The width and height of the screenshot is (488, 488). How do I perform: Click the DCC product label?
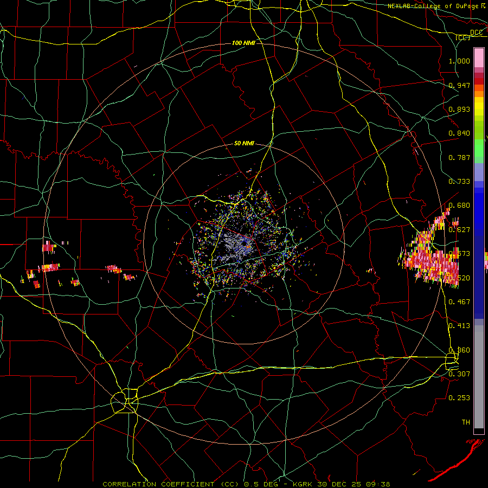pos(476,33)
